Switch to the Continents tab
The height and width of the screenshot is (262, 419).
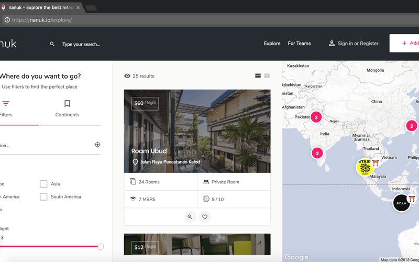[67, 109]
